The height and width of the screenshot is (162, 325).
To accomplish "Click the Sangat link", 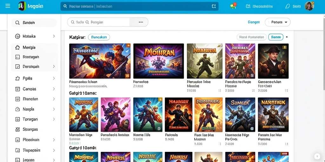I will (x=254, y=22).
